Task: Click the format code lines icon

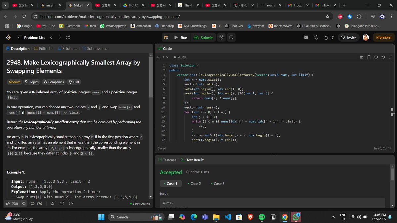Action: click(x=362, y=57)
